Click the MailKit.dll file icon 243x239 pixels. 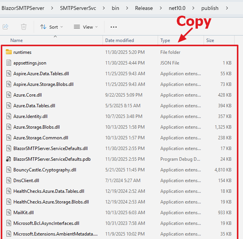9,213
